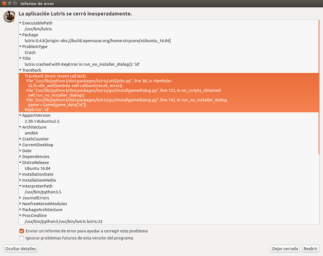323x256 pixels.
Task: Select the lutris 0.4.8 package value
Action: click(x=98, y=41)
